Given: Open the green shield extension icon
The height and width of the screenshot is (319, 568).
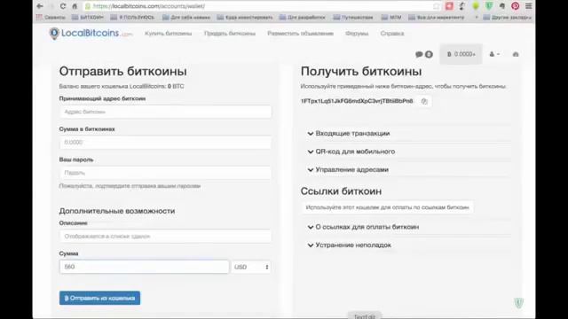Looking at the screenshot, I should click(x=489, y=6).
